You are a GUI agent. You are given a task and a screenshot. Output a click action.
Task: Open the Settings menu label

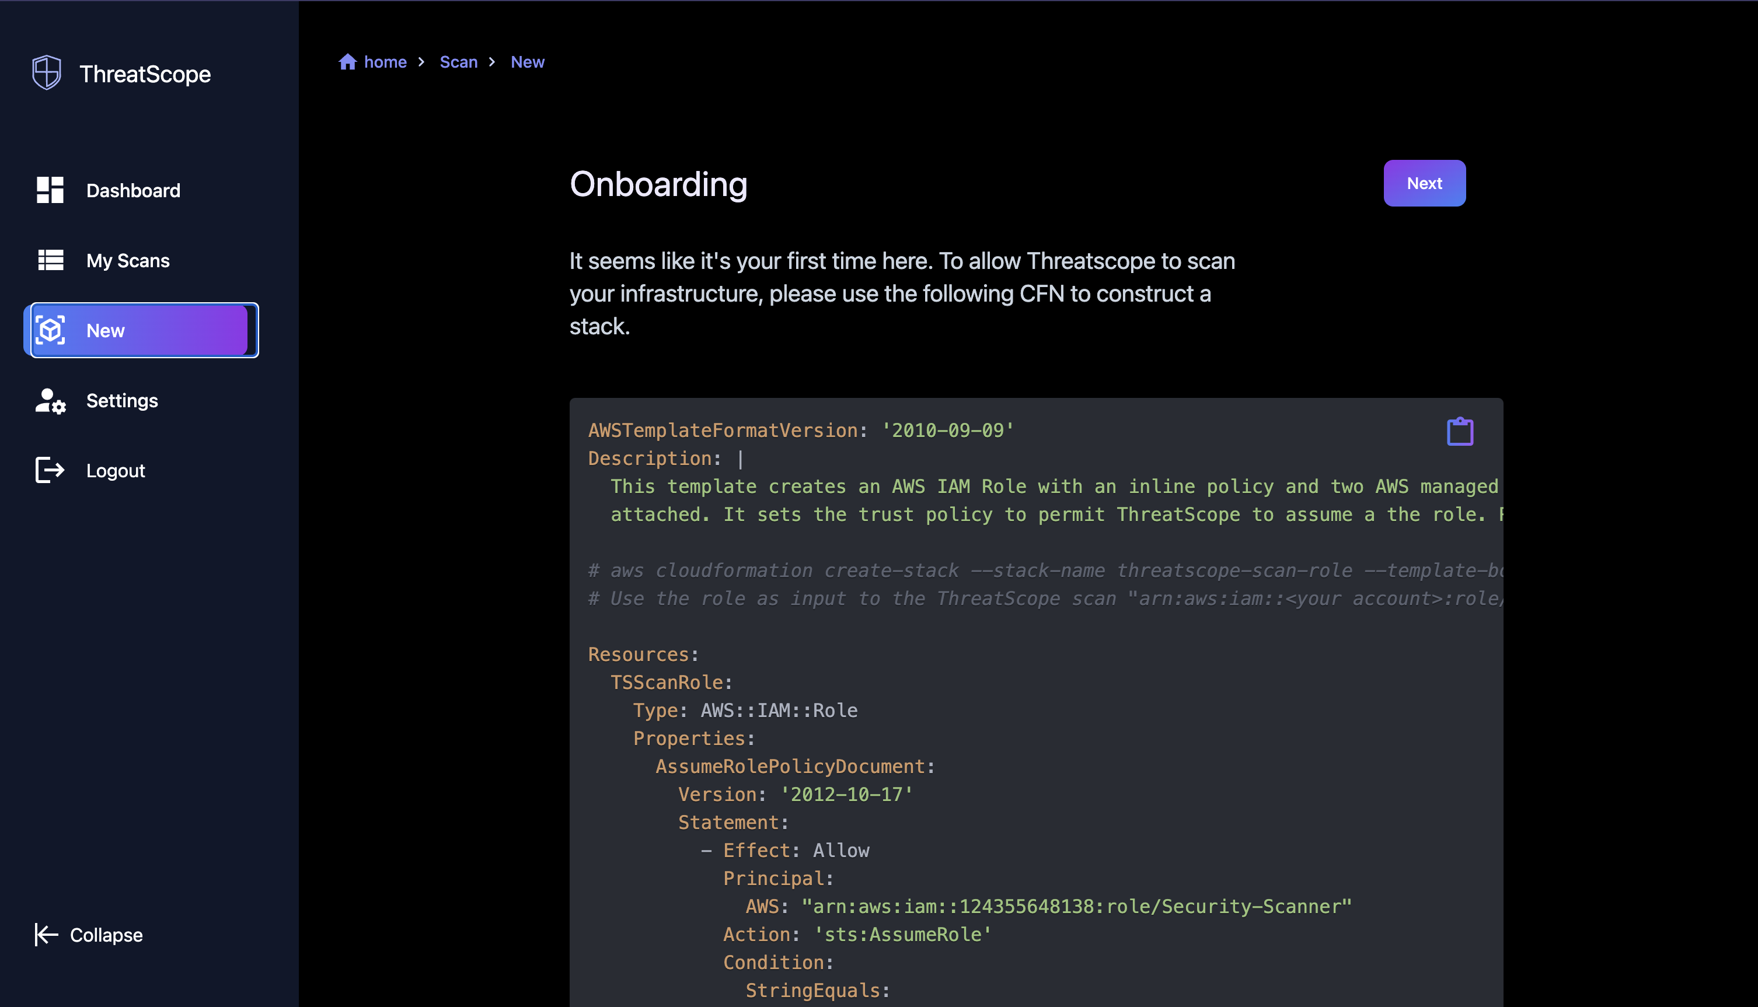123,401
